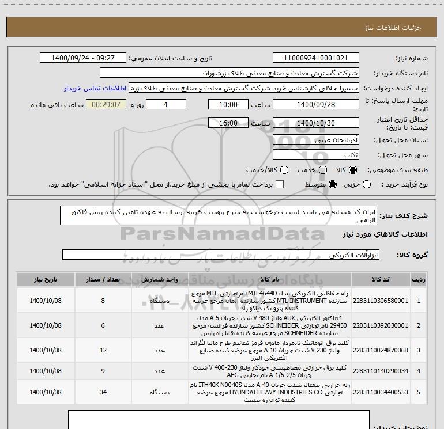This screenshot has width=444, height=429.
Task: Select the کالا radio button
Action: [353, 170]
